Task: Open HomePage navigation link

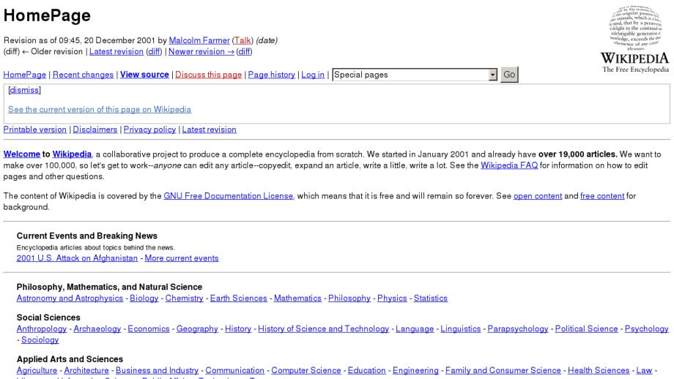Action: 24,75
